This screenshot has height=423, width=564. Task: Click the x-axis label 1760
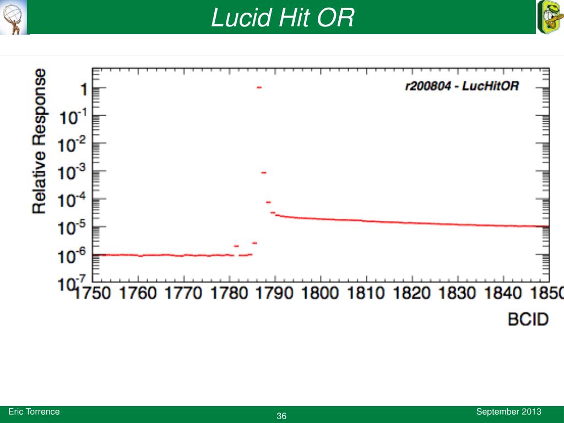pos(138,293)
